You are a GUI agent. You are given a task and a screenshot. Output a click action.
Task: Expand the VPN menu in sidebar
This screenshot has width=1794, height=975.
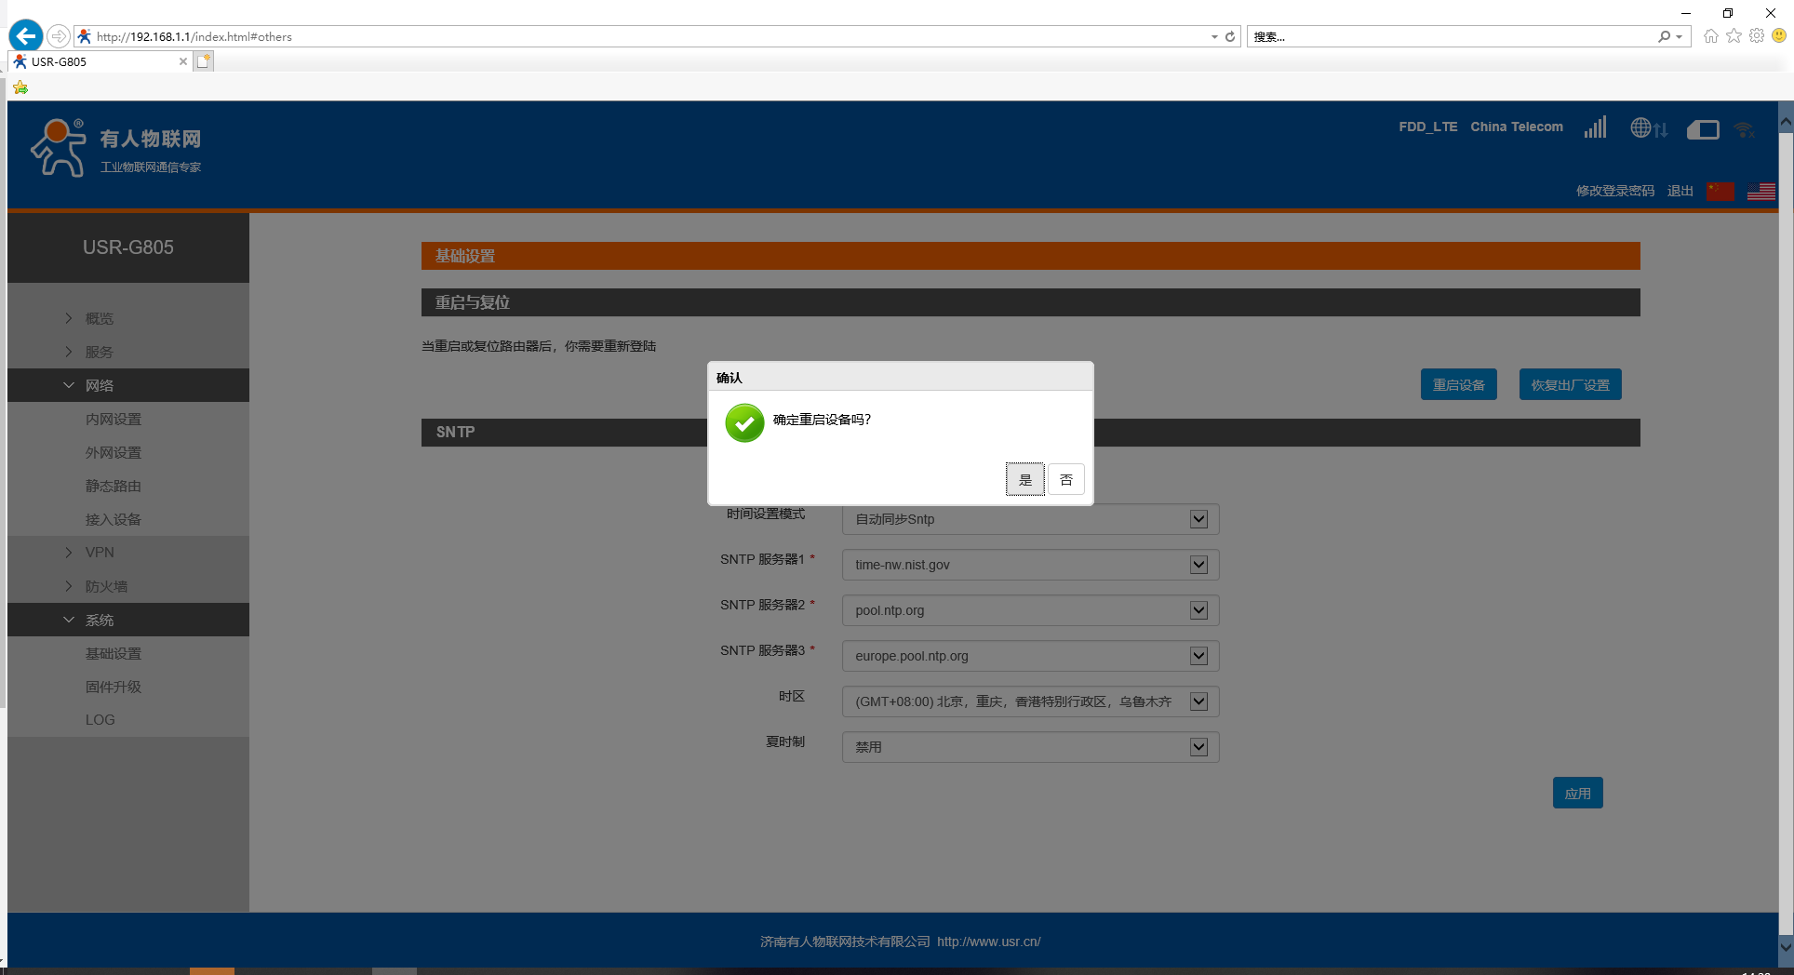[100, 553]
